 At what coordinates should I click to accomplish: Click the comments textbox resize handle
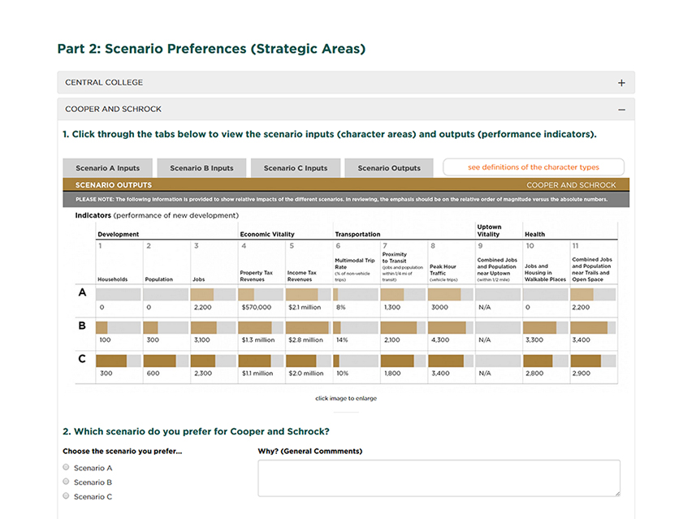pyautogui.click(x=616, y=492)
